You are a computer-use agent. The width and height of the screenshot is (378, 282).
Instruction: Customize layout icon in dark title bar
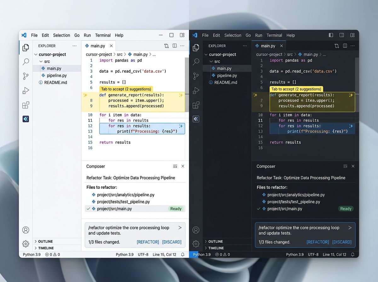tap(352, 35)
